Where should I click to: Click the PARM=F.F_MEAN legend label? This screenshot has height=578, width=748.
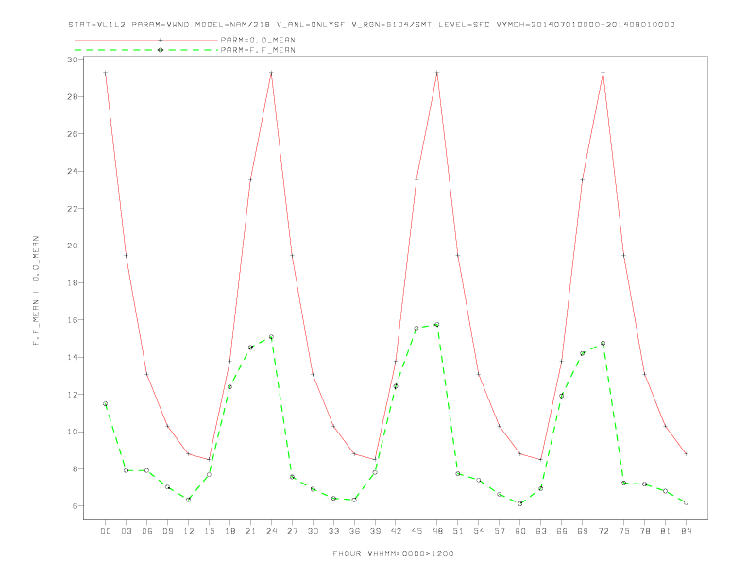[258, 50]
